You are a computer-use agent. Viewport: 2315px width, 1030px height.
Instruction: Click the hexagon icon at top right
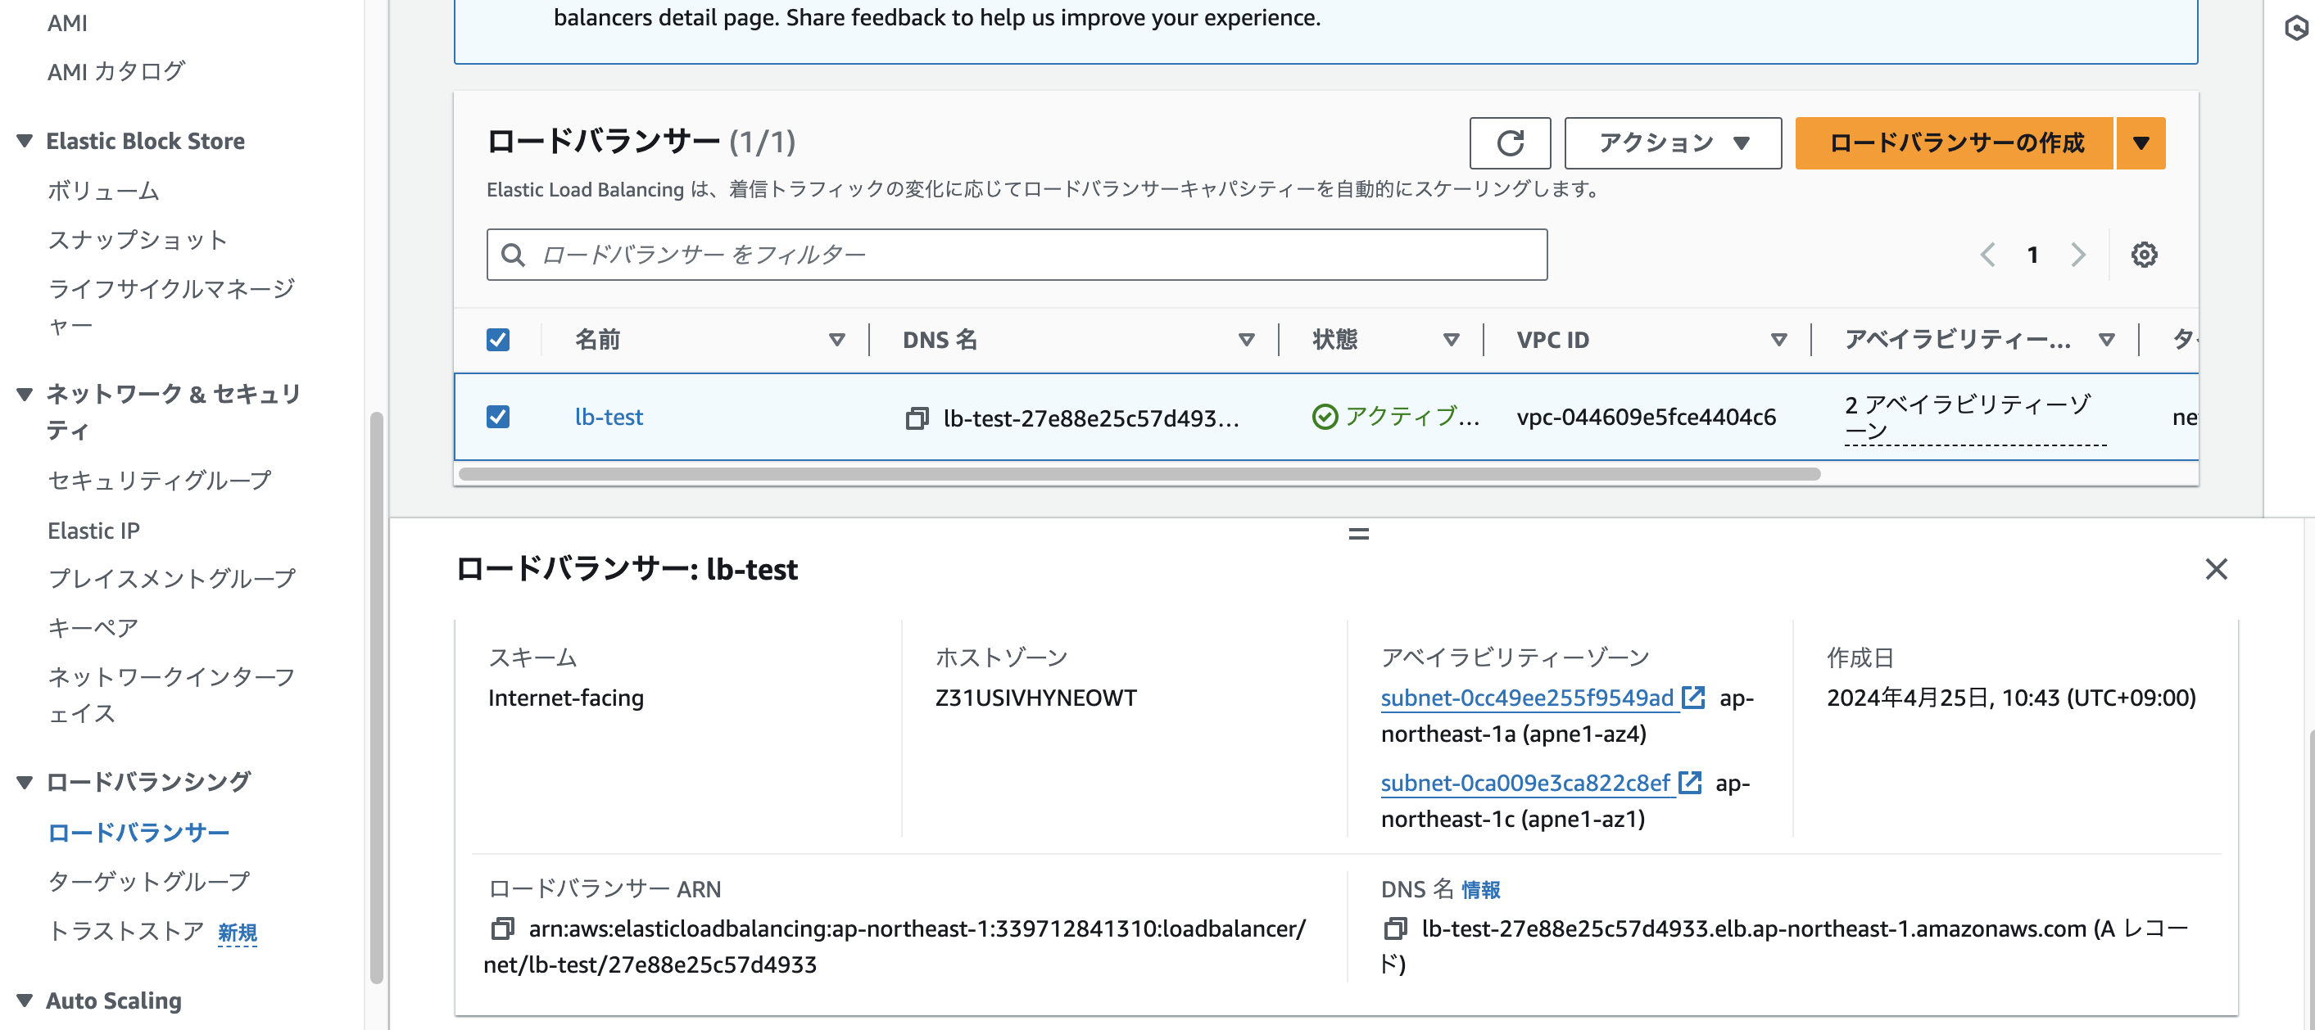tap(2296, 29)
